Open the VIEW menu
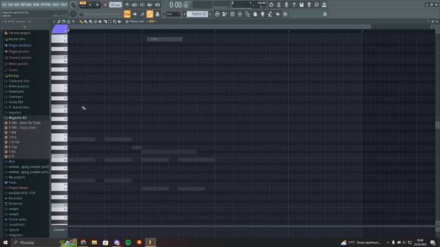 click(36, 5)
